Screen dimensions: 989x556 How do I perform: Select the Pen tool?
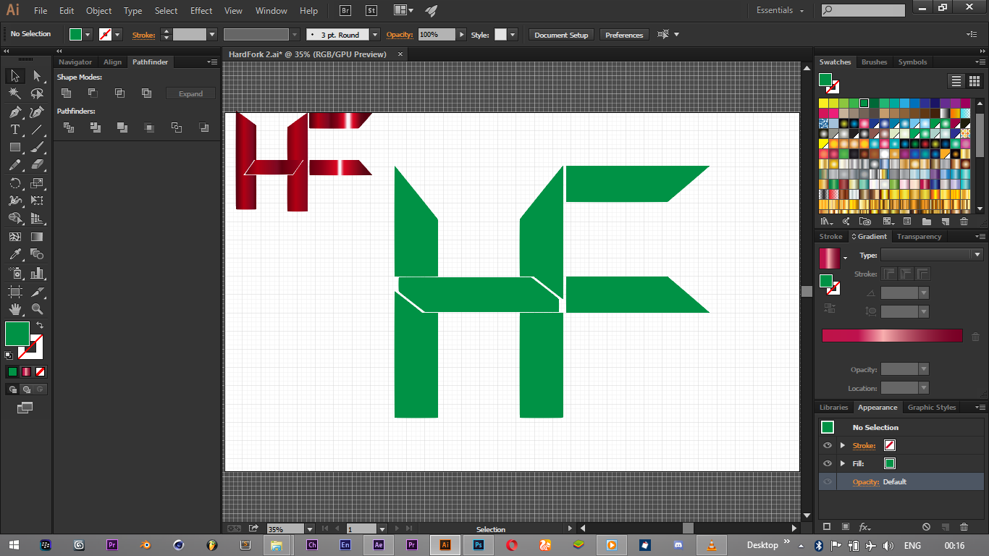(14, 111)
